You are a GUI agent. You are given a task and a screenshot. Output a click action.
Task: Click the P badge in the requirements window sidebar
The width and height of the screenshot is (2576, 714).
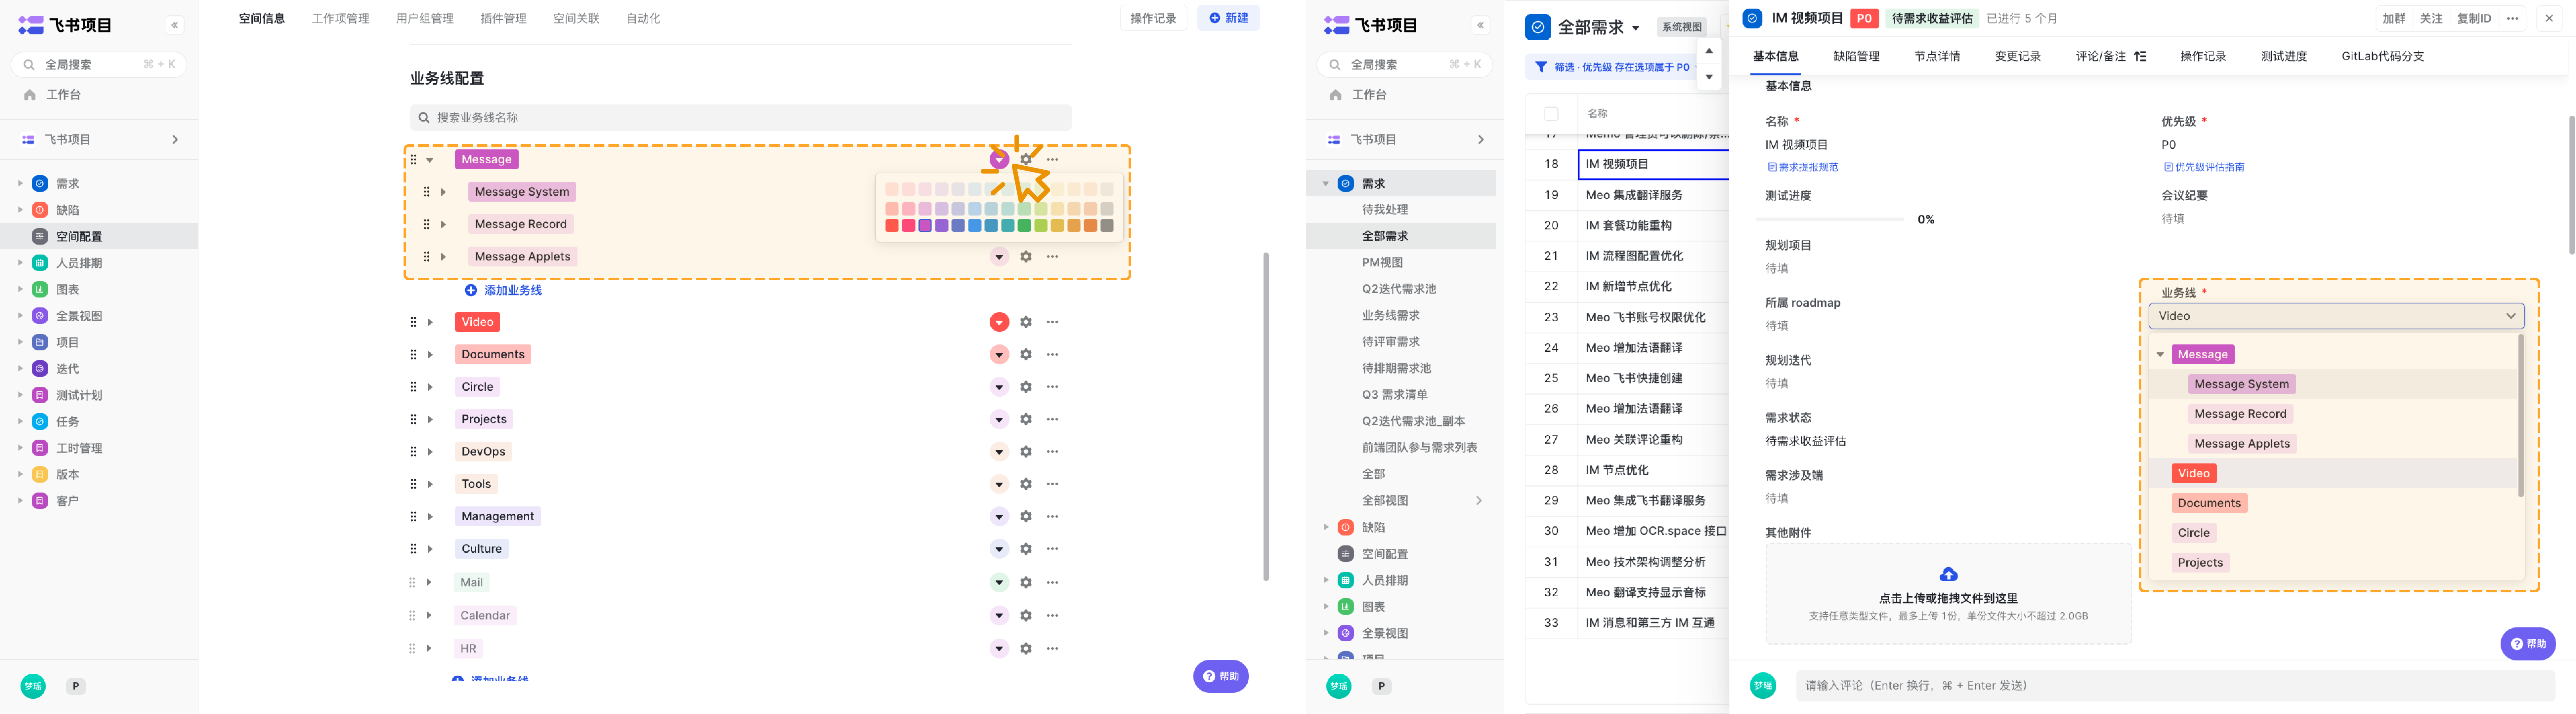(x=1381, y=686)
